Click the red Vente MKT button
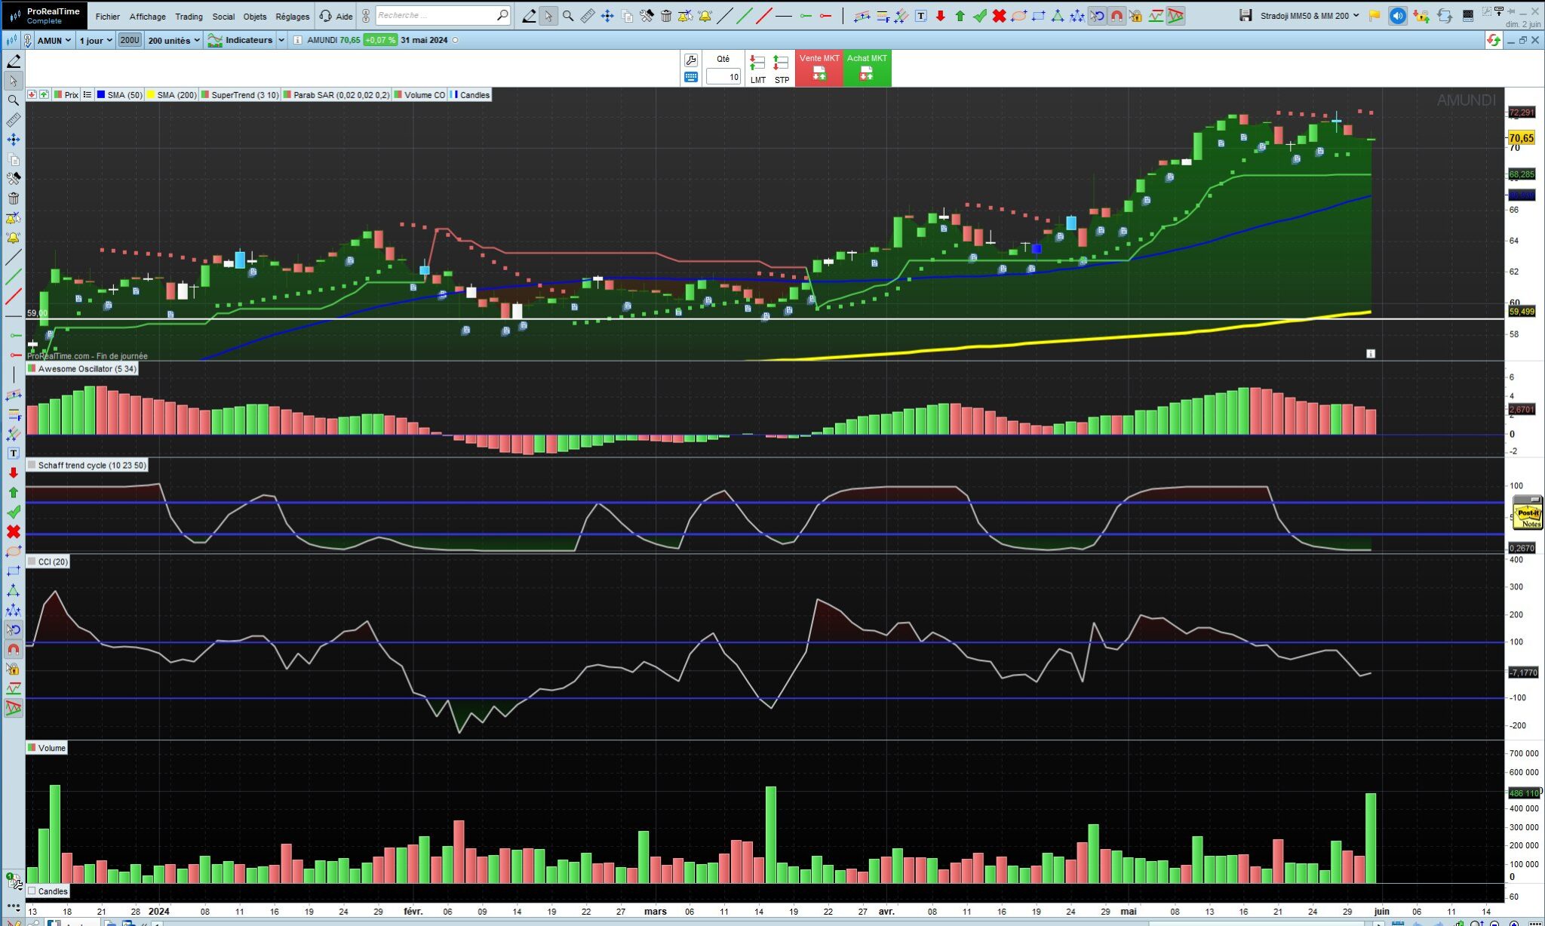Screen dimensions: 1545x926 tap(819, 68)
